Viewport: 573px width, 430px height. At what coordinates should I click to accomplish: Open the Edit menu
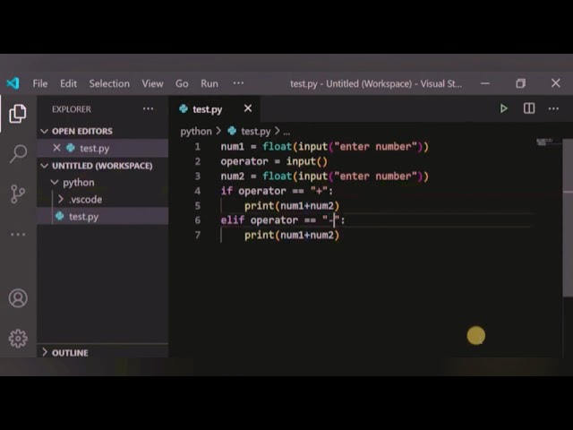pos(68,83)
